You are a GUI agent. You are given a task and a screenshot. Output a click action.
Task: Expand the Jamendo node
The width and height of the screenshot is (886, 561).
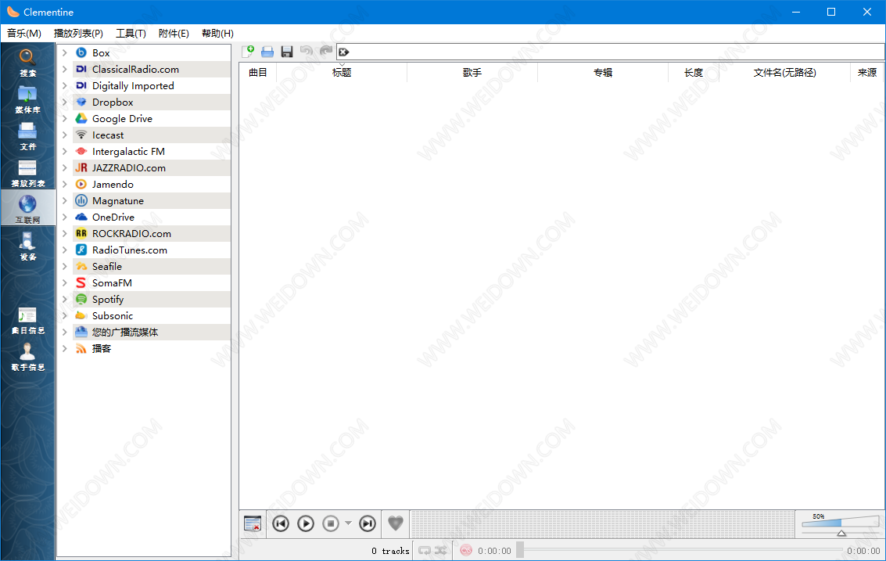click(x=64, y=184)
